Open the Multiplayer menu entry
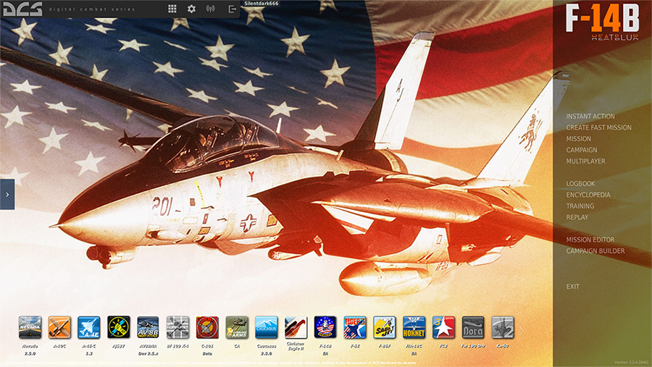Image resolution: width=652 pixels, height=367 pixels. [x=585, y=161]
